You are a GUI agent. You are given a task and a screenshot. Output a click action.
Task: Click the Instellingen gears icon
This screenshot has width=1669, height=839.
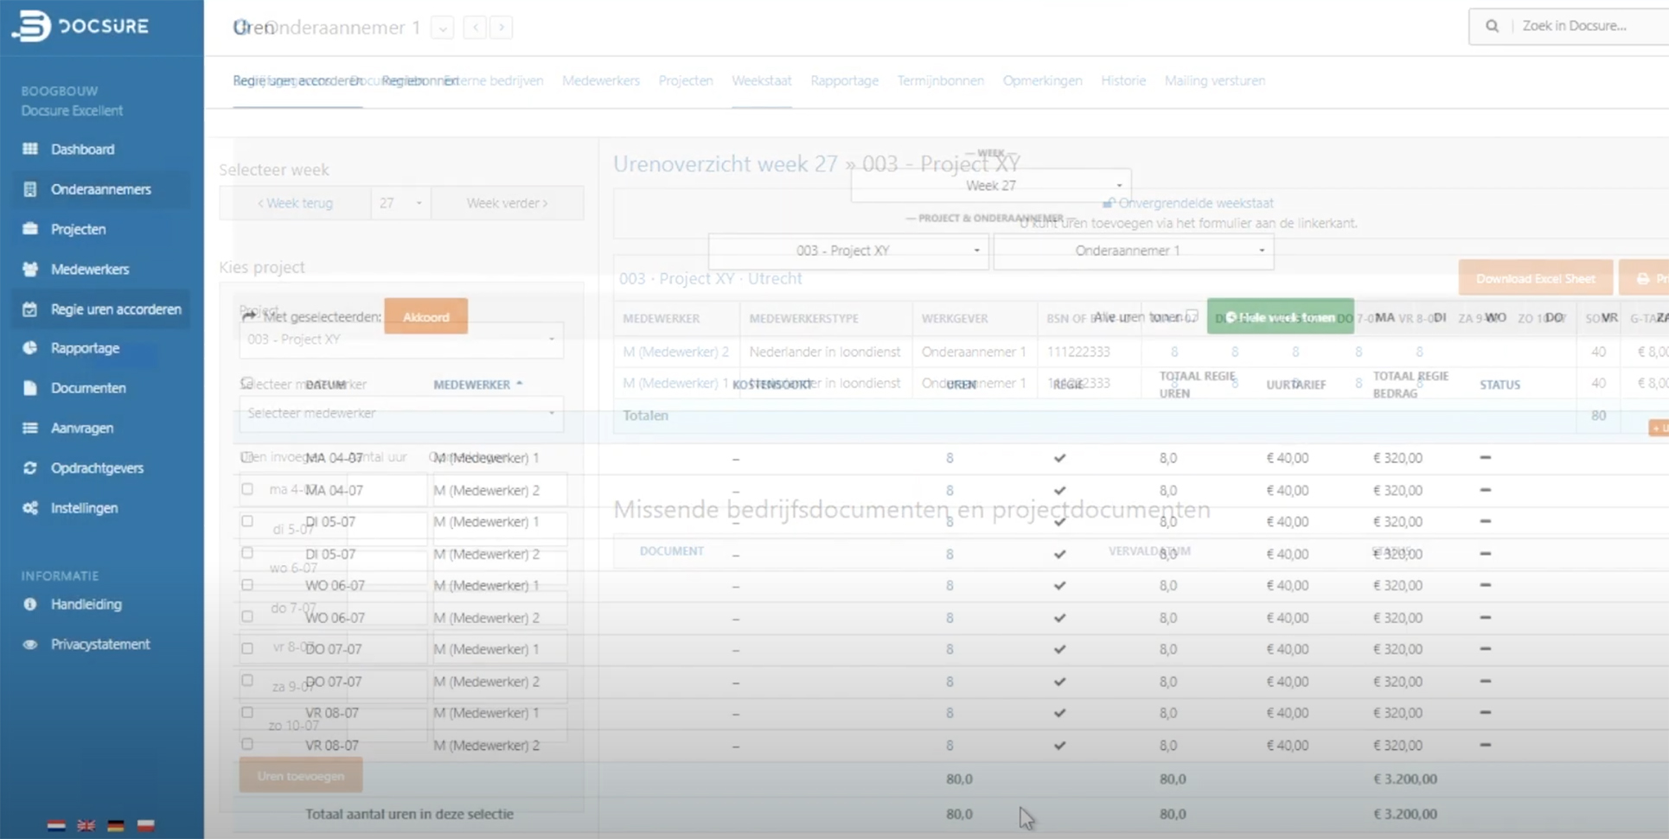(30, 508)
